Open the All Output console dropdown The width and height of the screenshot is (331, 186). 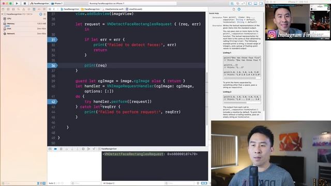[109, 183]
